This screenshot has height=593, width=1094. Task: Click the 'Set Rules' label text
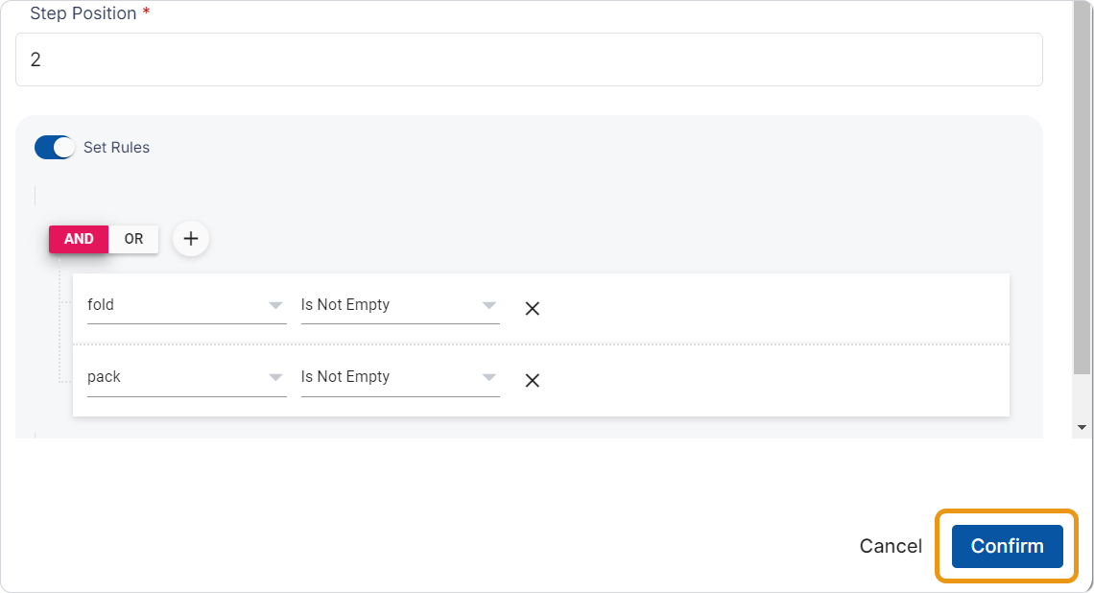(116, 148)
